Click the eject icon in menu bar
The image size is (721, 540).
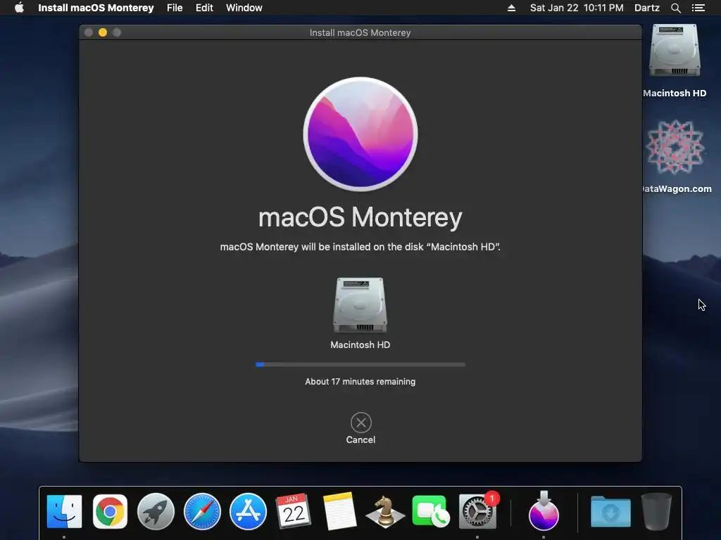511,8
